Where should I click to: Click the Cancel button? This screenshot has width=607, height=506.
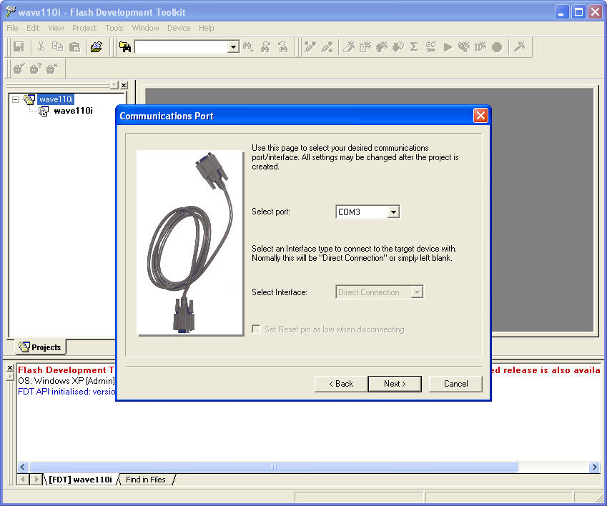pyautogui.click(x=455, y=384)
